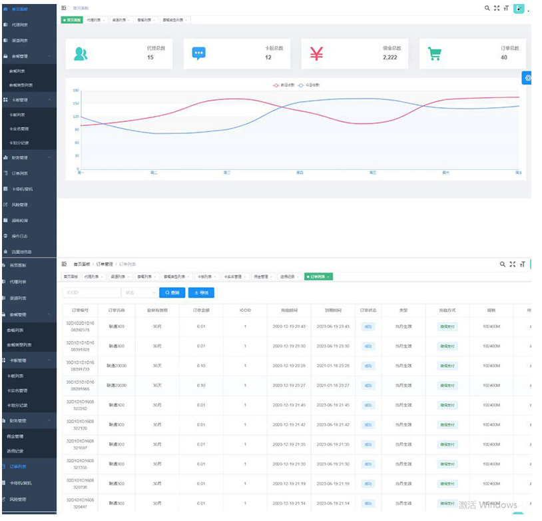Click the search icon in top header
This screenshot has width=542, height=521.
(x=487, y=8)
